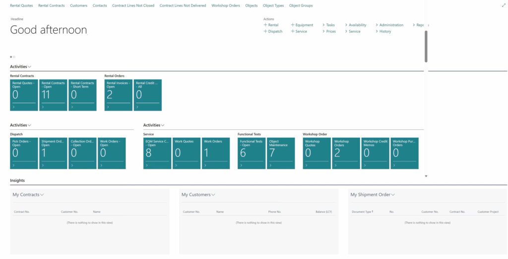Select the second headline pagination dot
Viewport: 508px width, 259px height.
[x=14, y=57]
